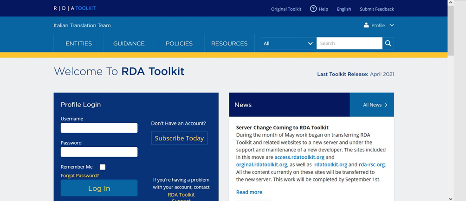Click the page scrollbar up arrow
Viewport: 466px width, 201px height.
click(x=451, y=3)
